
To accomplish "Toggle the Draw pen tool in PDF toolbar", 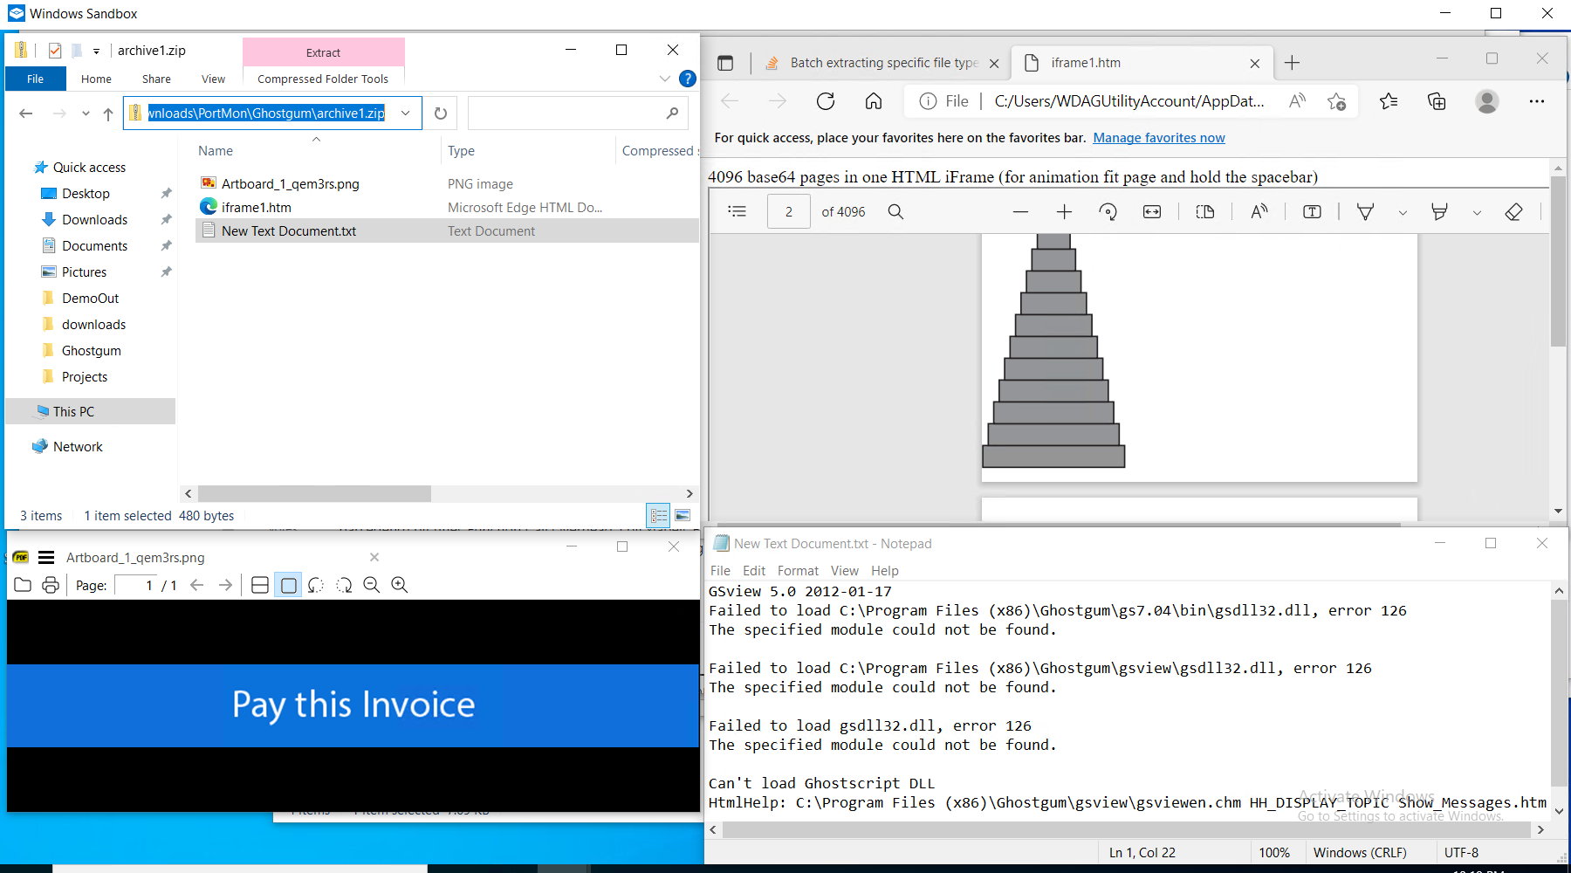I will pyautogui.click(x=1366, y=211).
